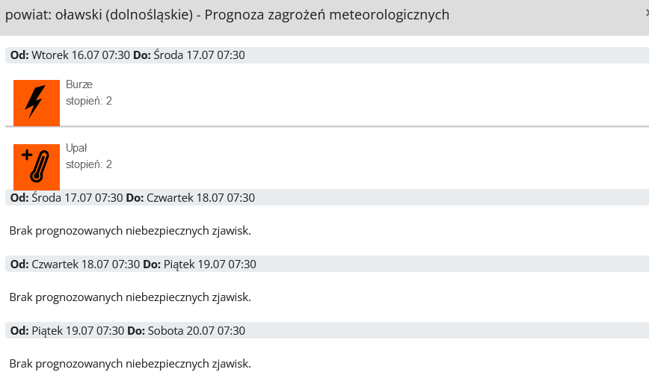649x387 pixels.
Task: Click the no-hazards message under the Środa period
Action: click(x=130, y=231)
